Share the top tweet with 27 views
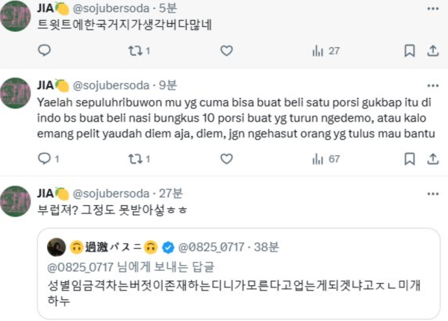 click(x=432, y=51)
